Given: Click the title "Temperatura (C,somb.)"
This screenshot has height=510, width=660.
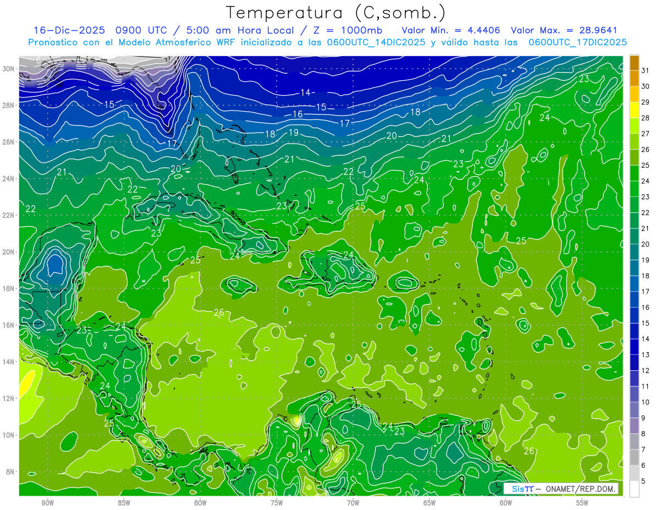Looking at the screenshot, I should tap(336, 12).
